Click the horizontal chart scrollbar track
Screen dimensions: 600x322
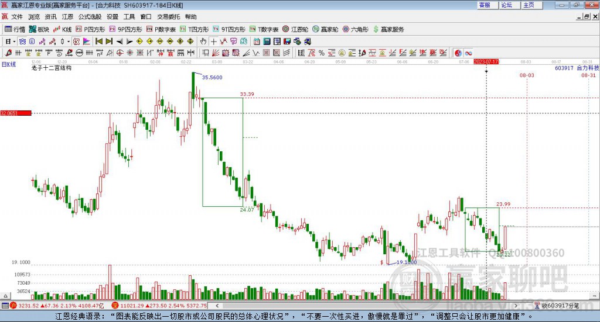[367, 306]
